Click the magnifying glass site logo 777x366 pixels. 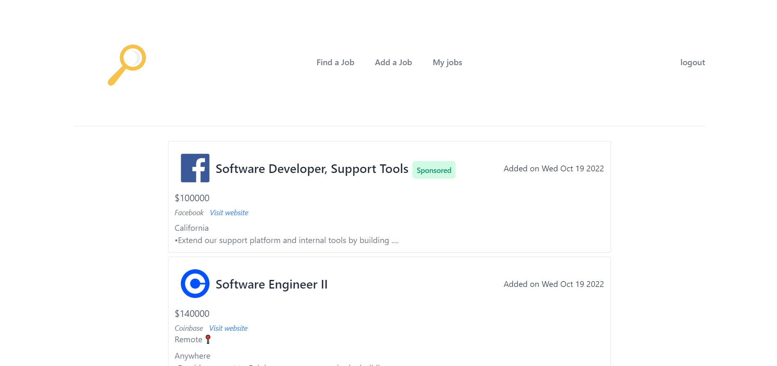[127, 65]
